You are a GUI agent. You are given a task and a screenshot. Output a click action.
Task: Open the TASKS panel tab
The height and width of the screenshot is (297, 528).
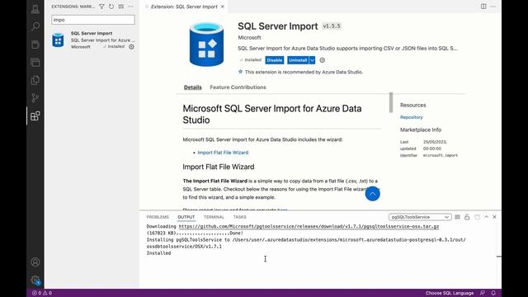click(240, 217)
